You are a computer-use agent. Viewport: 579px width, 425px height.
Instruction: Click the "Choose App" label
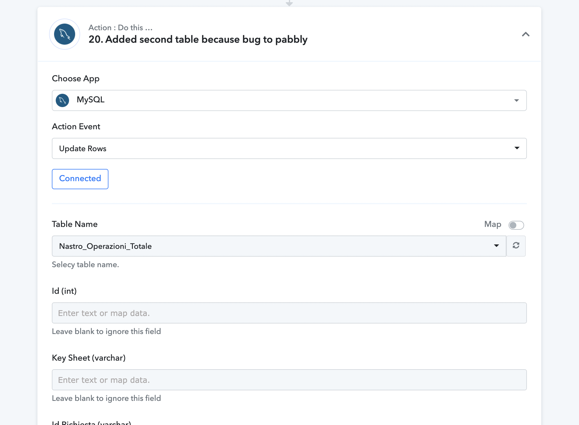76,79
